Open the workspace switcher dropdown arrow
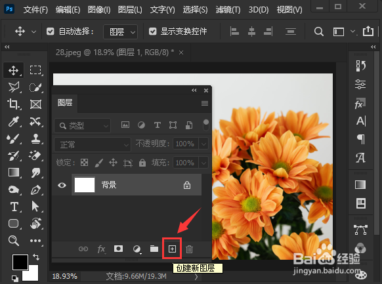The image size is (382, 284). tap(352, 31)
